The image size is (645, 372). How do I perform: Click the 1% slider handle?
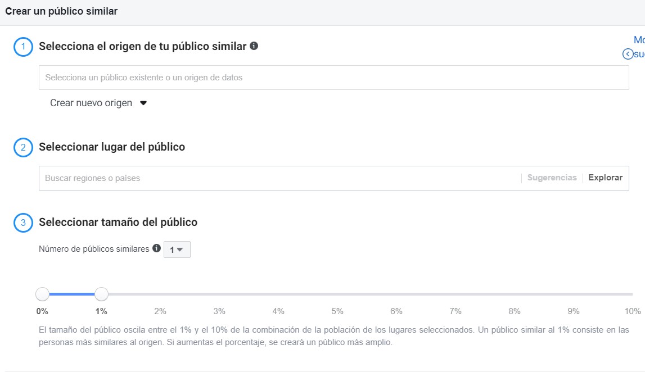point(101,294)
